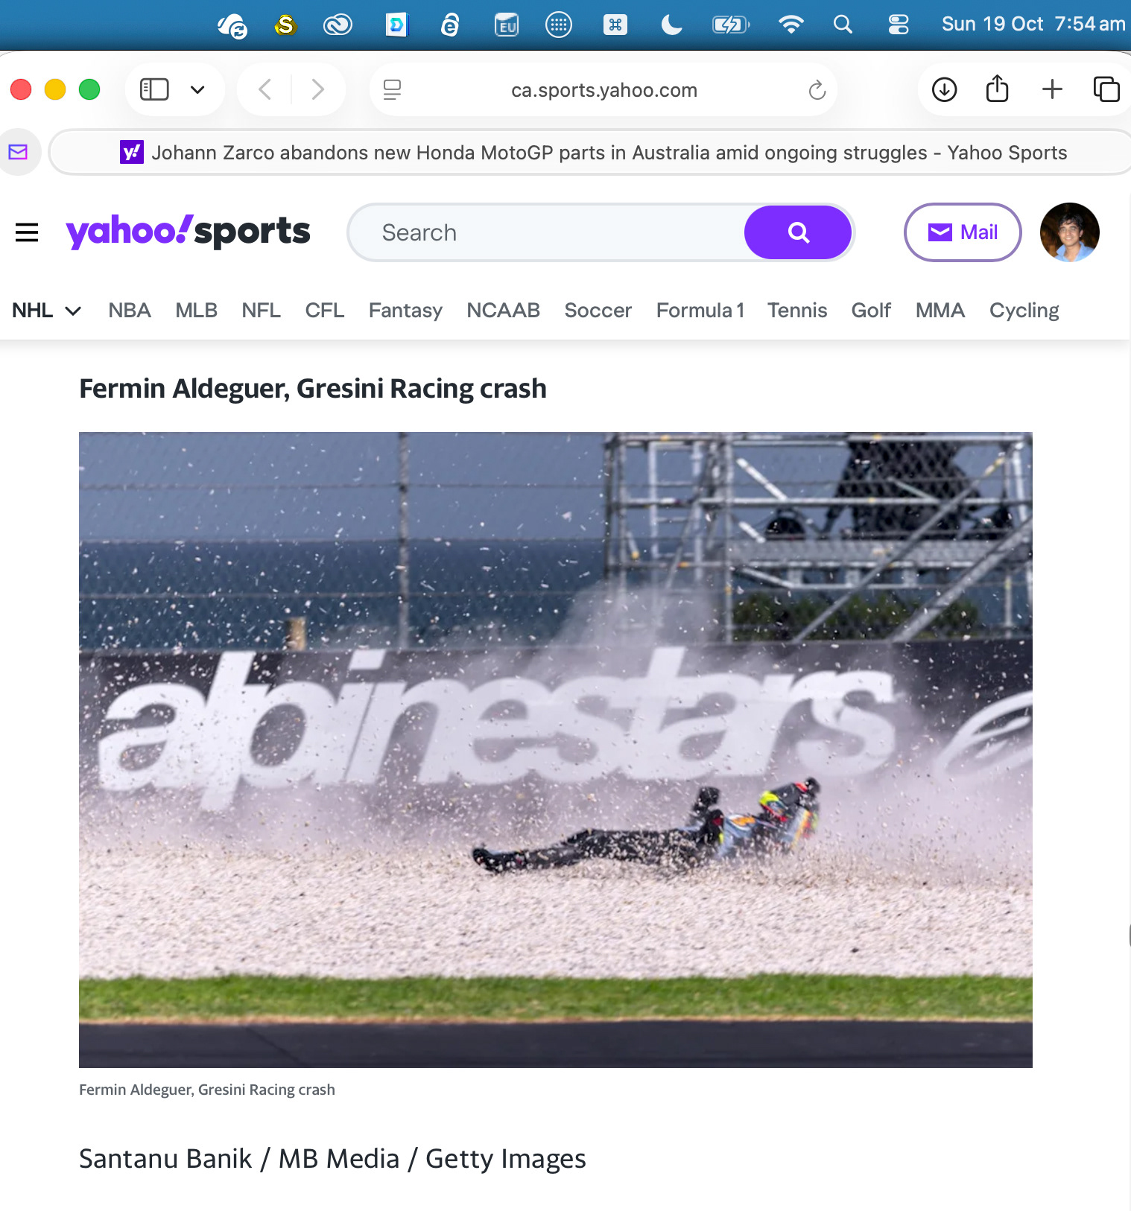Open the EU keyboard input menu icon
The height and width of the screenshot is (1211, 1131).
[507, 25]
